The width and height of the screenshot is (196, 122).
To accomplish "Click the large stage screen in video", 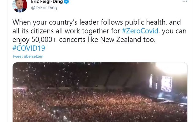I will (167, 84).
